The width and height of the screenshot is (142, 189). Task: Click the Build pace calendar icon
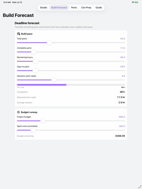pyautogui.click(x=18, y=34)
